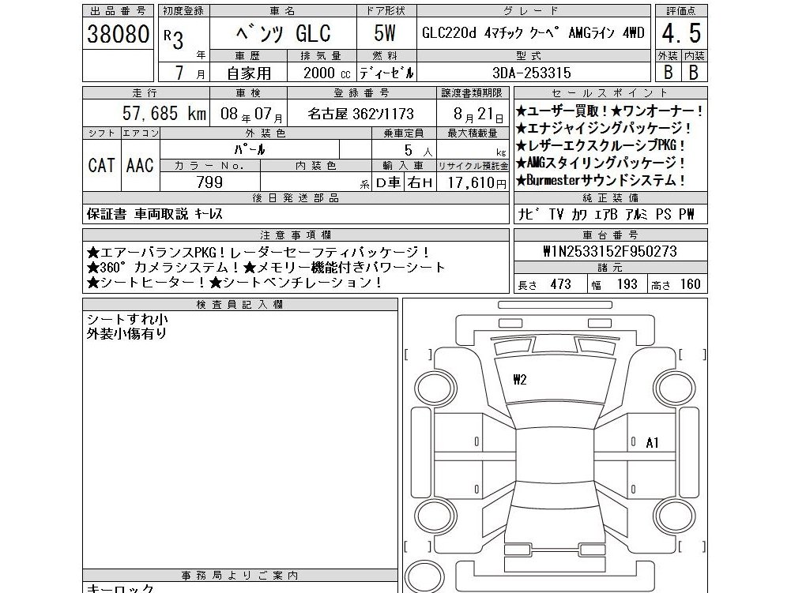Click the overall grade 4.5 score
The image size is (791, 593).
[681, 34]
